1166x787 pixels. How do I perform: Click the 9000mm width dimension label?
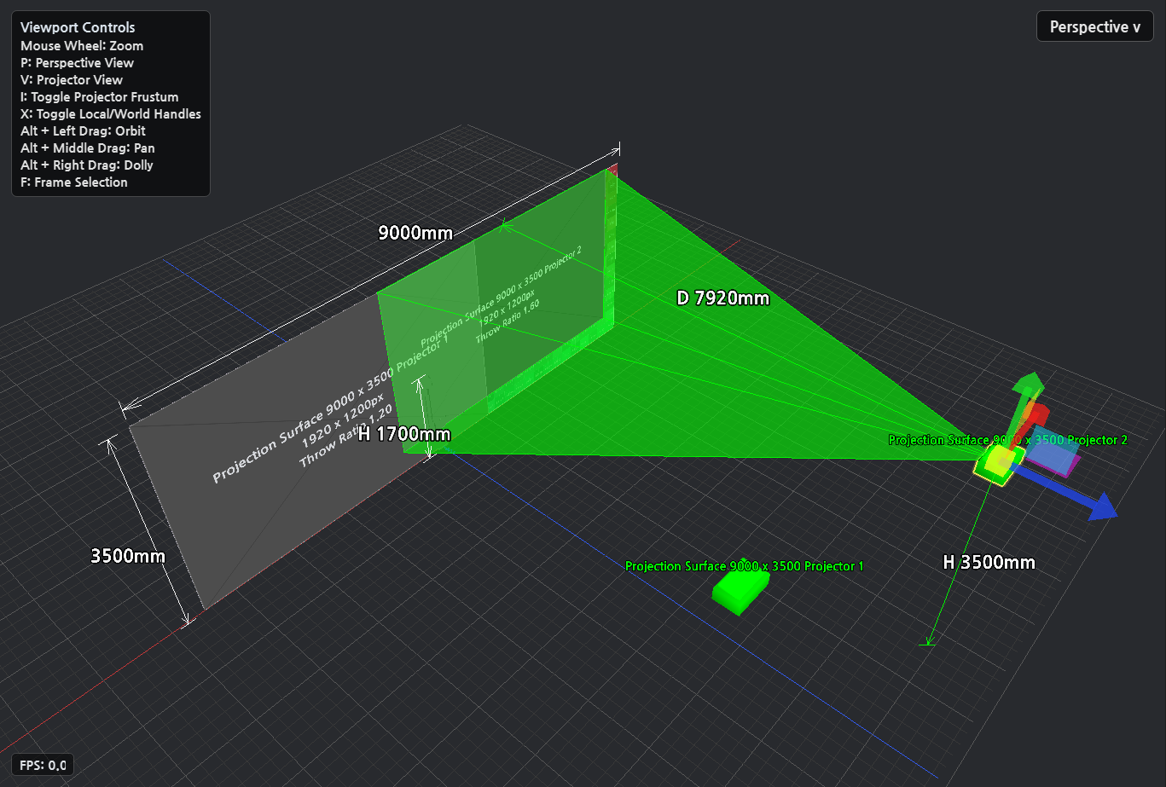[415, 233]
